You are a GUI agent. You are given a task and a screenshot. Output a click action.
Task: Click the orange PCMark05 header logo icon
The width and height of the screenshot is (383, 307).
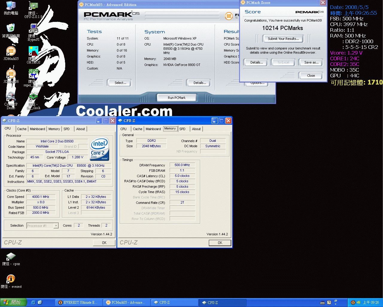pos(229,16)
